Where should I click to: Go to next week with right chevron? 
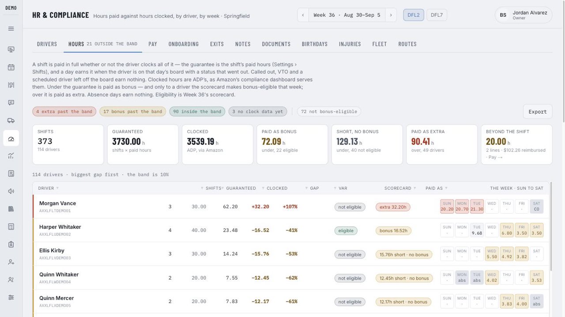pos(391,15)
